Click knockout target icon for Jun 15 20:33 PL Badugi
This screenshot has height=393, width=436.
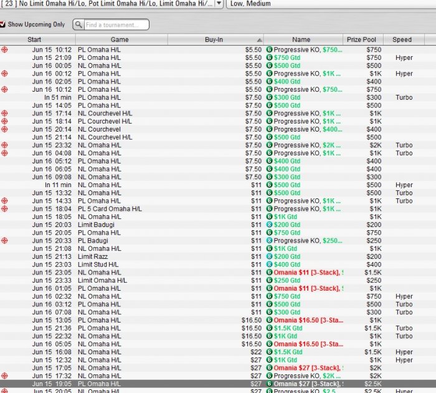4,240
